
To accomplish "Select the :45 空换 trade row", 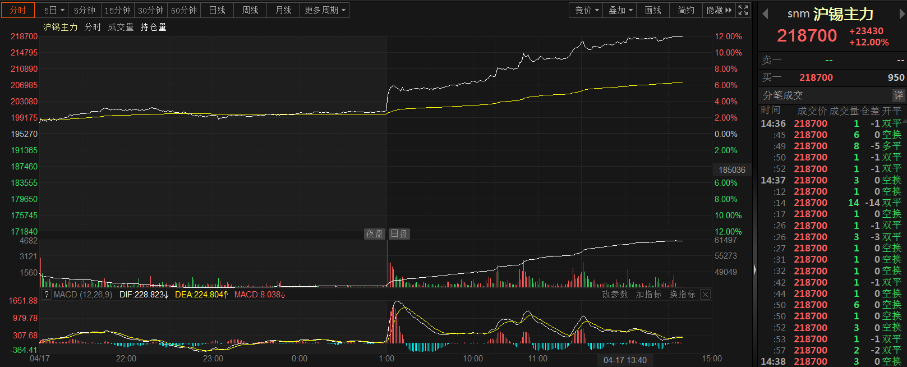I will click(x=831, y=135).
